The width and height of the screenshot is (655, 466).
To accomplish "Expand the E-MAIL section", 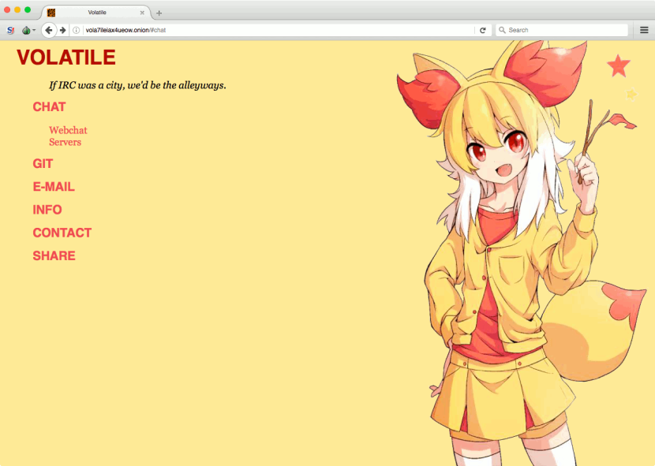I will [x=54, y=187].
